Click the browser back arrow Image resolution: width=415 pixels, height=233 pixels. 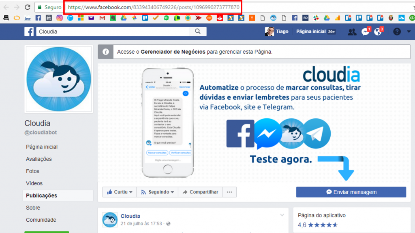6,7
